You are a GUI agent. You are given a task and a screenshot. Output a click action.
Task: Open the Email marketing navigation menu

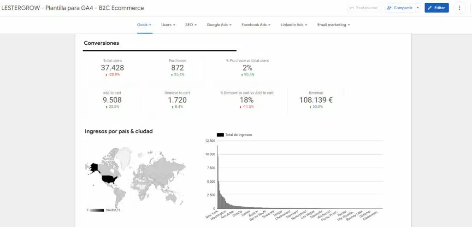[x=334, y=25]
